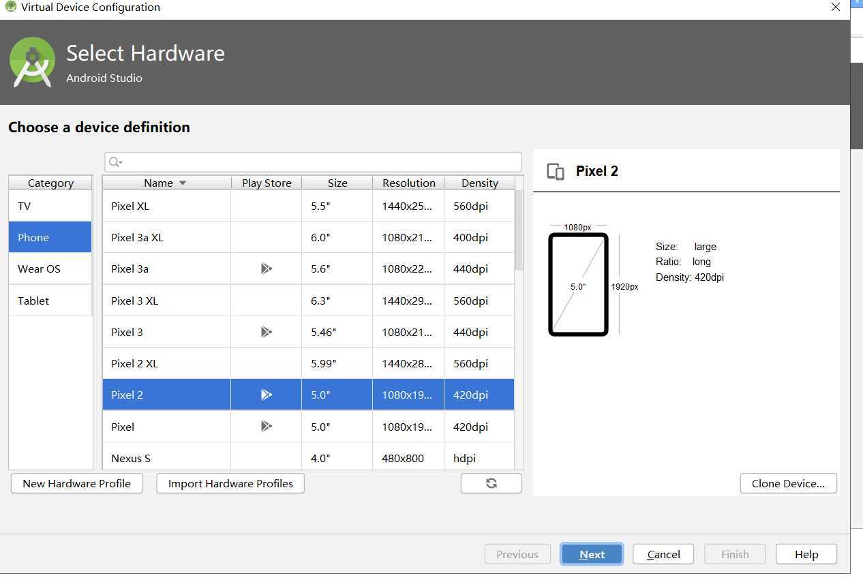
Task: Click the 4.0" size cell
Action: (x=337, y=457)
